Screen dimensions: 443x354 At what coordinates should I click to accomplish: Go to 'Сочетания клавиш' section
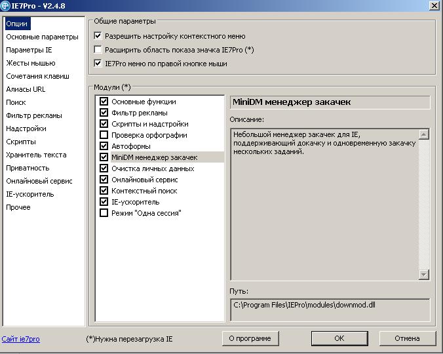click(37, 76)
